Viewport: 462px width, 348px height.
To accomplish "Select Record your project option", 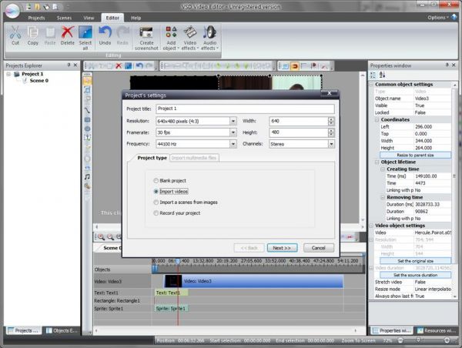I will pos(156,212).
